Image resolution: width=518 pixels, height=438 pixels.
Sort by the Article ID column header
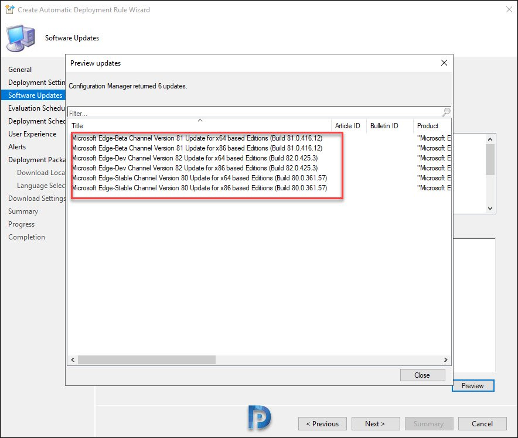pos(347,126)
